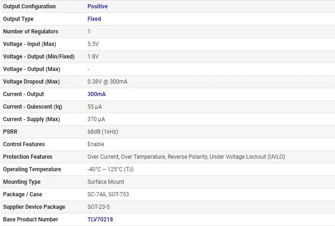Click the 55 µA quiescent current value

click(94, 107)
